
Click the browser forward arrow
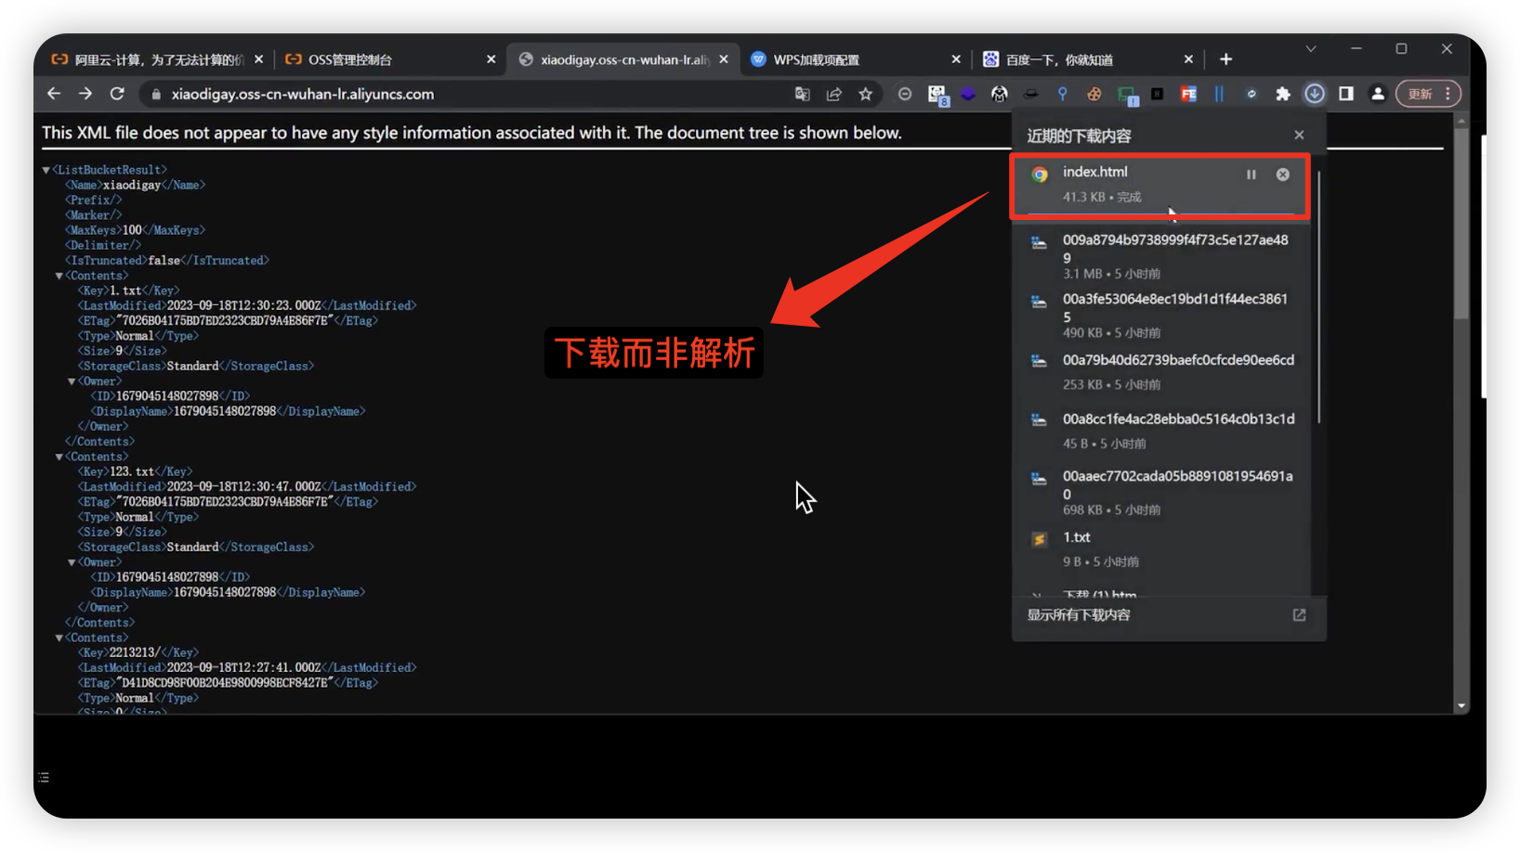[85, 94]
